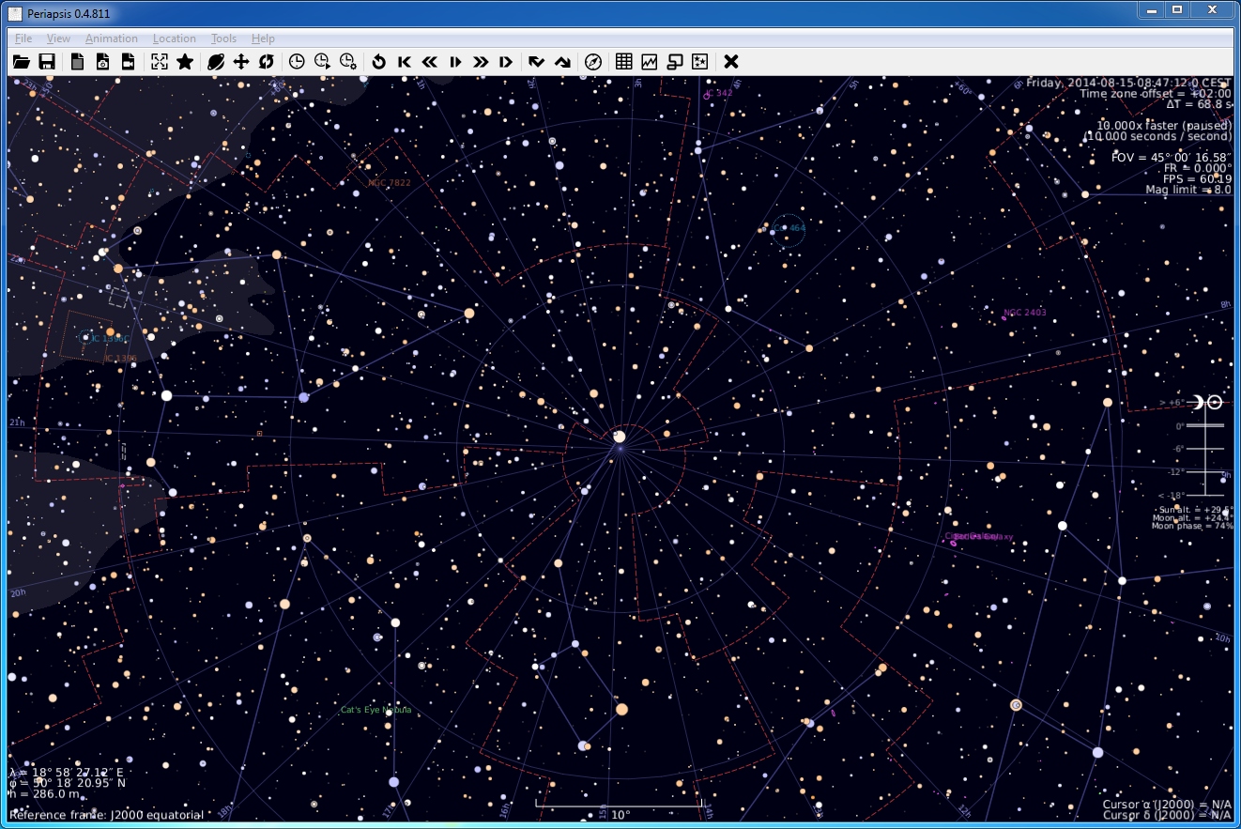Screen dimensions: 1241x829
Task: Click the Periapsis application icon in title bar
Action: click(13, 13)
